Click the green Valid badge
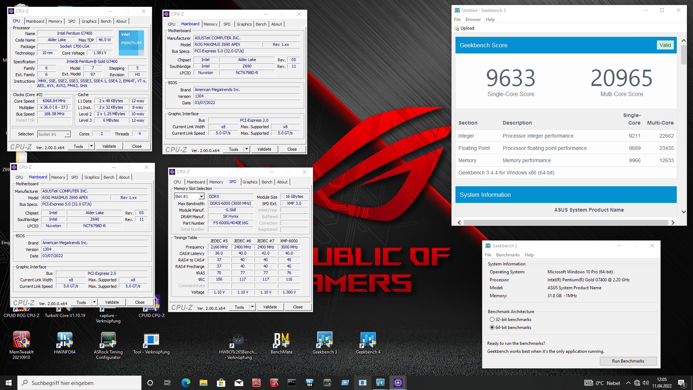This screenshot has width=693, height=390. pyautogui.click(x=665, y=45)
